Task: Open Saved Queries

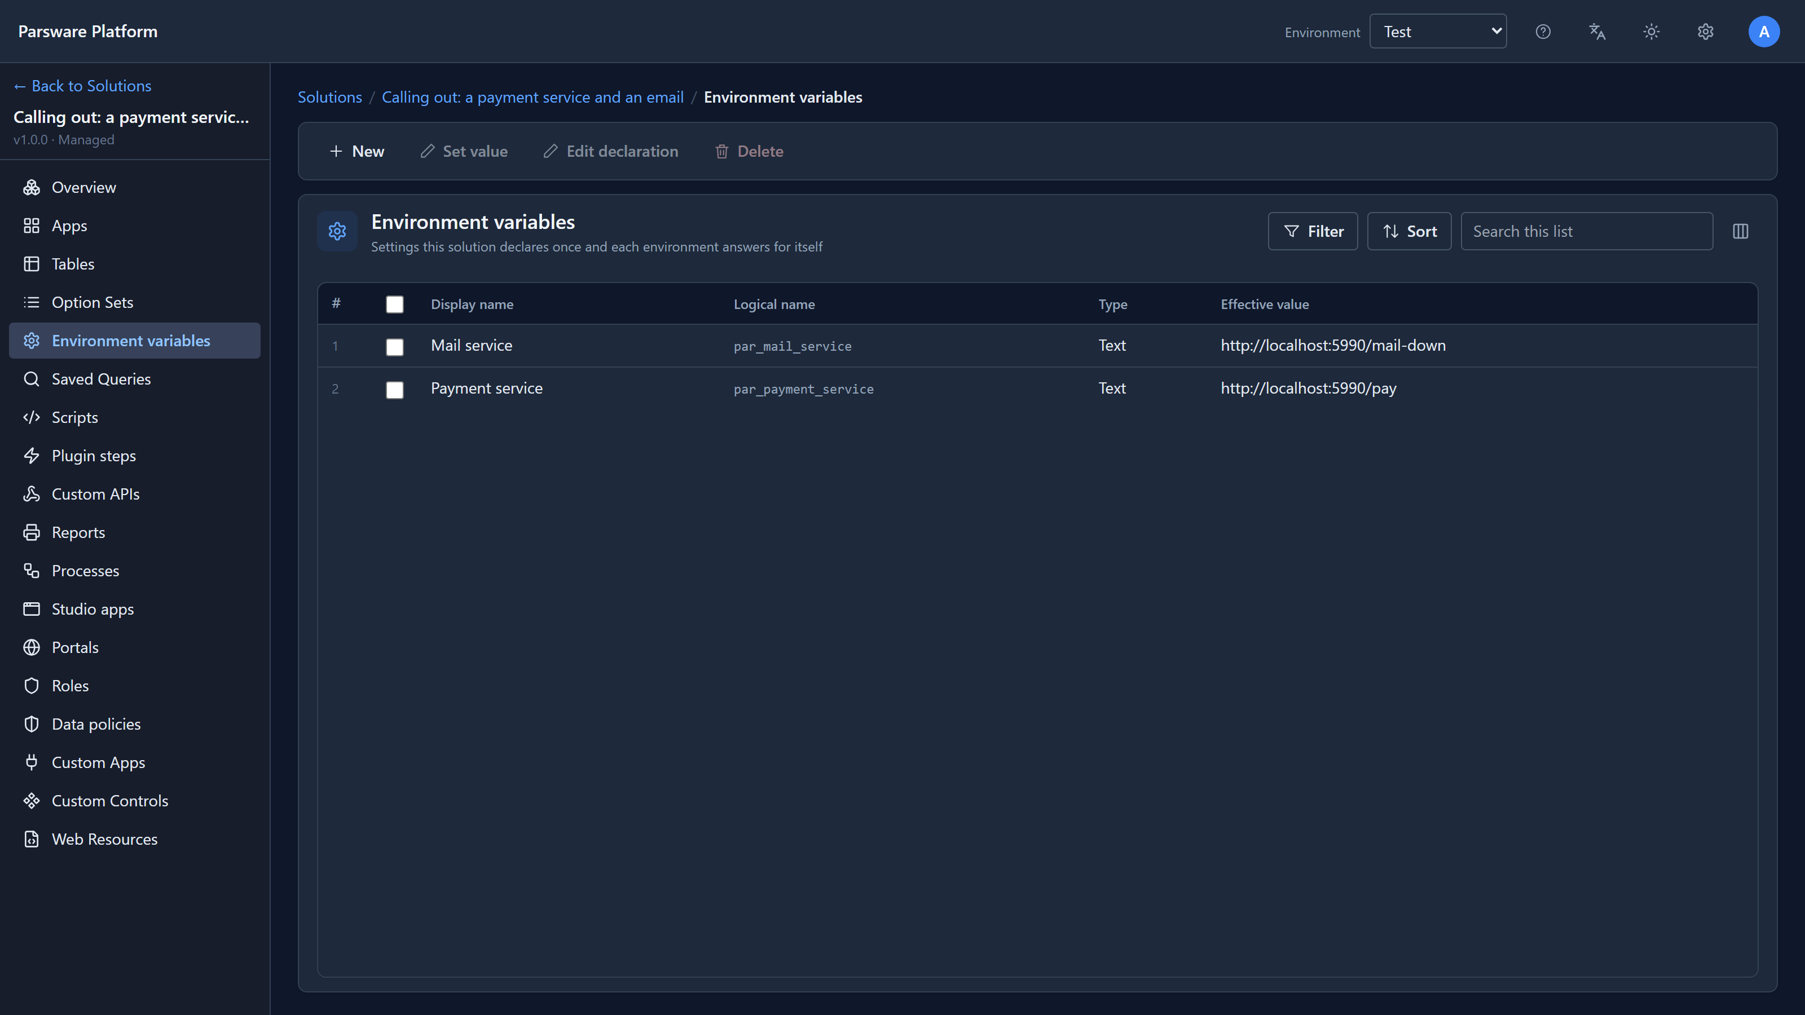Action: pyautogui.click(x=135, y=379)
